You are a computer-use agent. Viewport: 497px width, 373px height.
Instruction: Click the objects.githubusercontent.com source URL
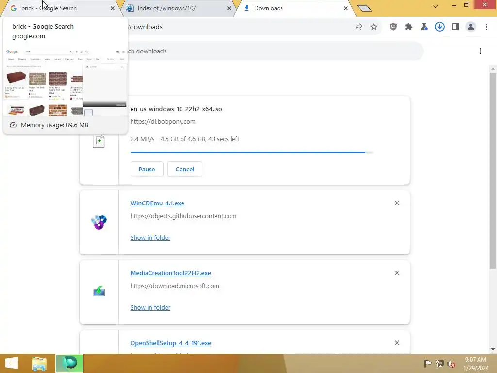(183, 216)
